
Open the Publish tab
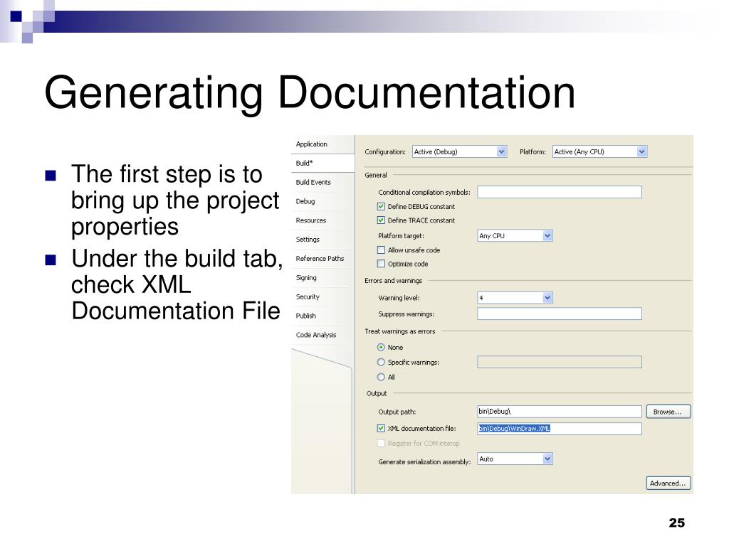(x=322, y=316)
